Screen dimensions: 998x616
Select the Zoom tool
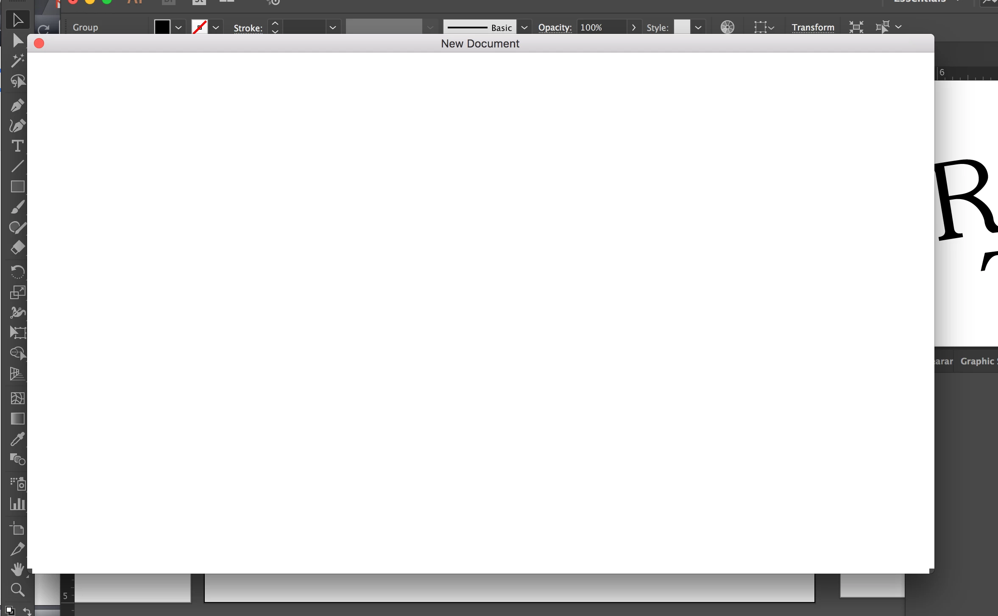17,589
